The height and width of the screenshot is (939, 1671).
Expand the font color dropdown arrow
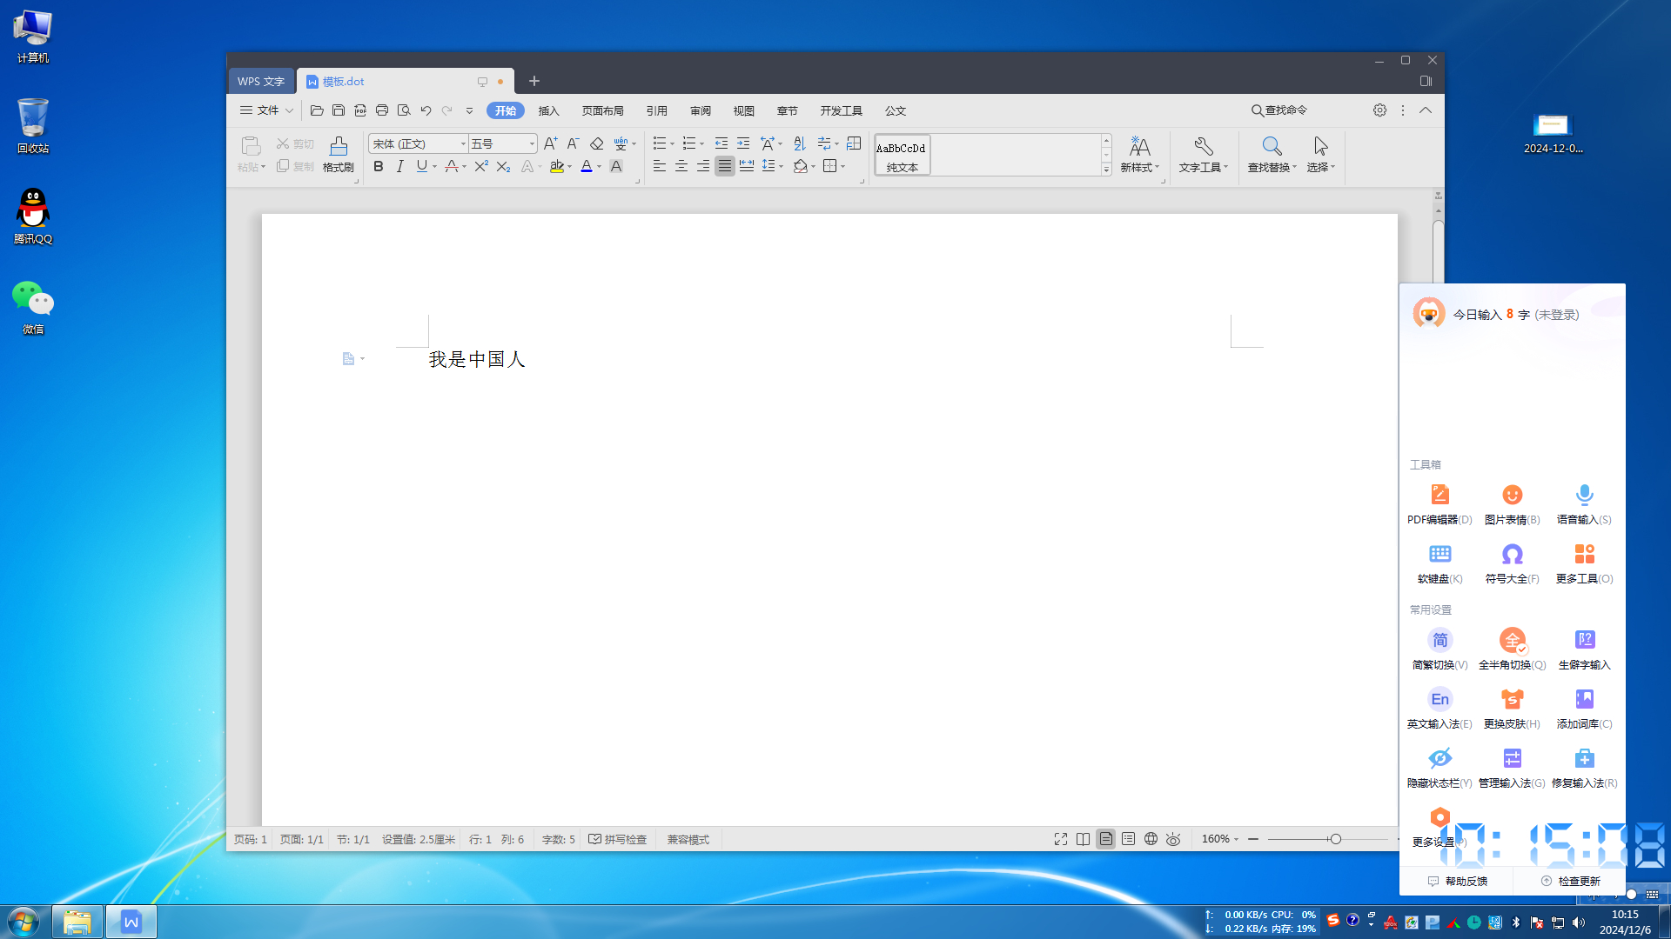(x=600, y=167)
